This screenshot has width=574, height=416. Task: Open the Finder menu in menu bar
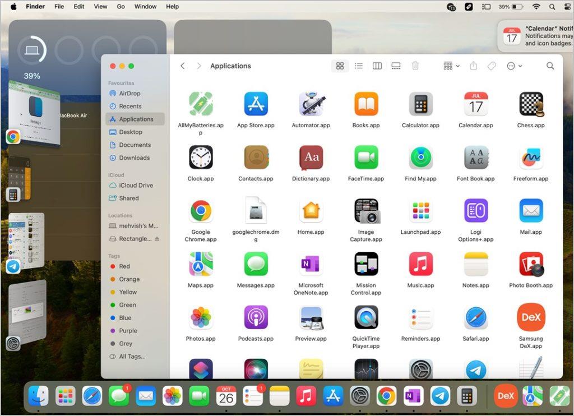coord(35,7)
